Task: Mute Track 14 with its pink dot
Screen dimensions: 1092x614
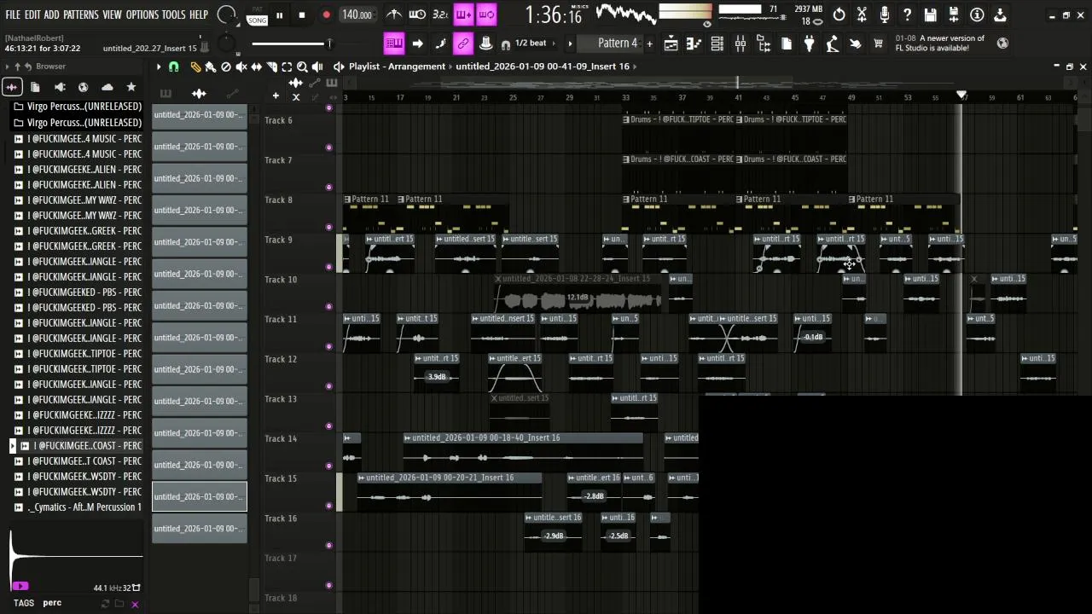Action: (x=328, y=466)
